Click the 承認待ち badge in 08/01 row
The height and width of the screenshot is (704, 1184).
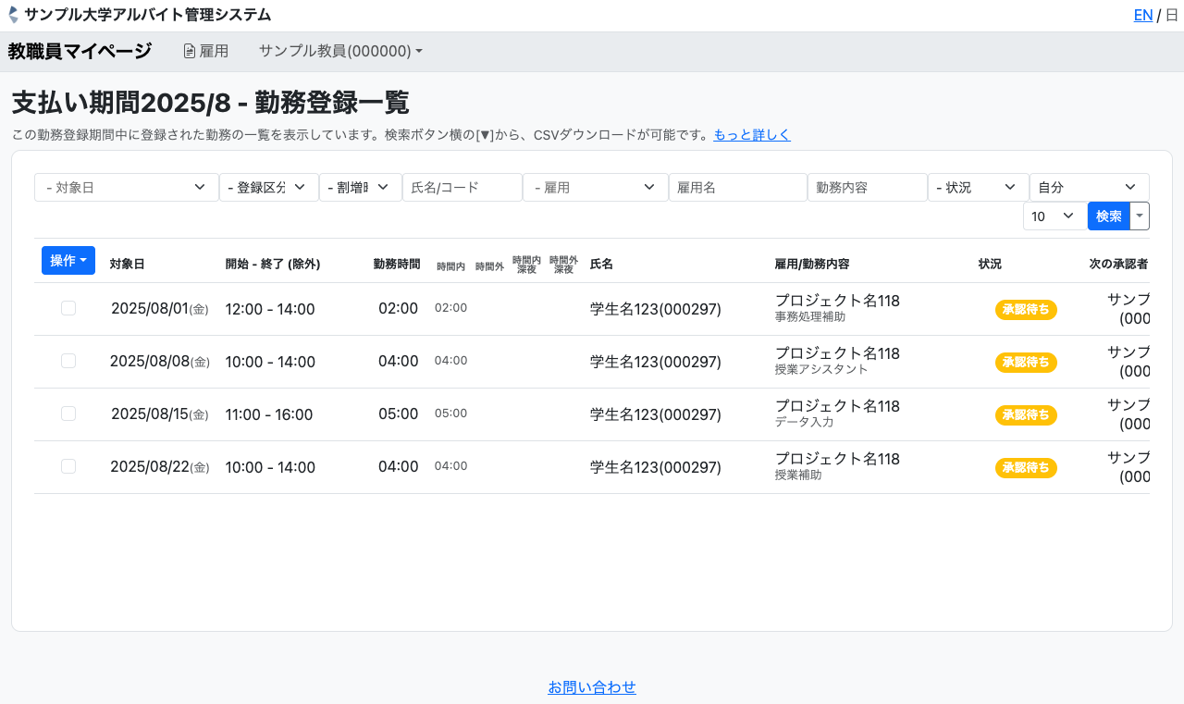[x=1026, y=310]
